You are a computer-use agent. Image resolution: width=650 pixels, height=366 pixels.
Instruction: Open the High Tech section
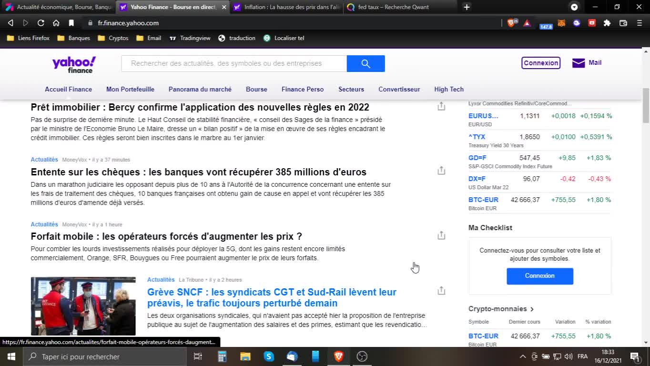449,89
